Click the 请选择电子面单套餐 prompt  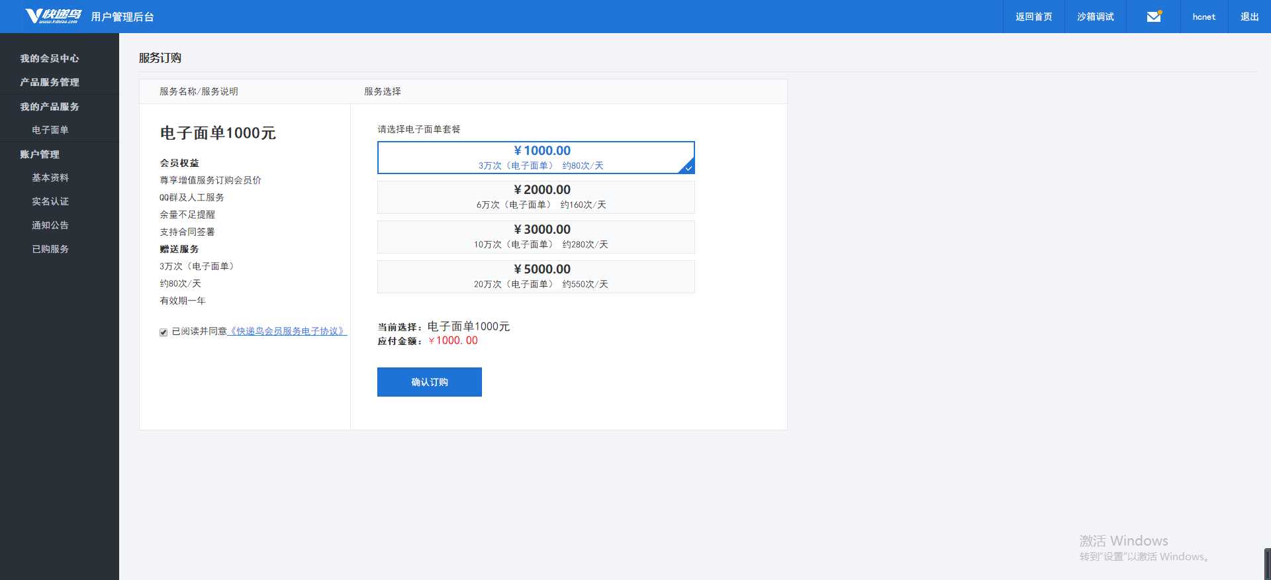point(419,129)
